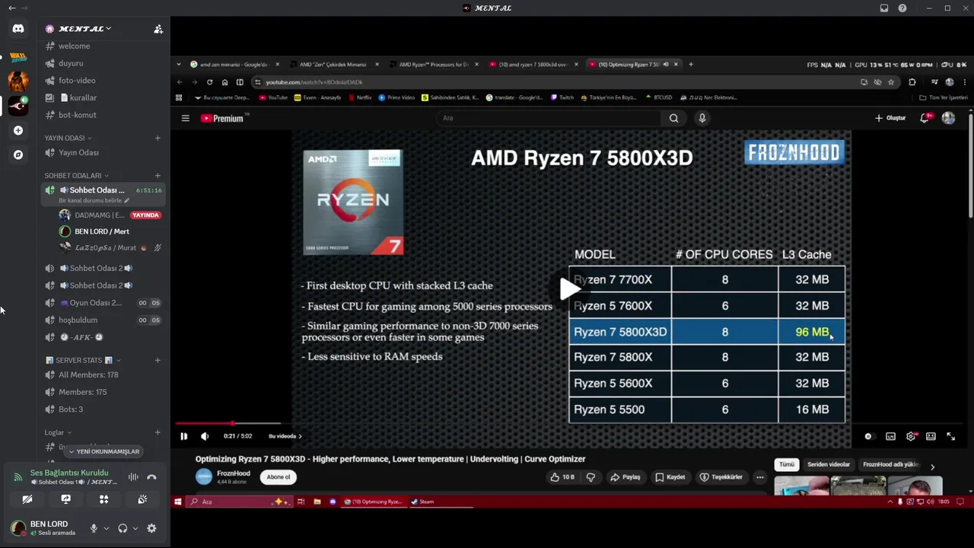Viewport: 974px width, 548px height.
Task: Collapse the Loglar category
Action: 58,432
